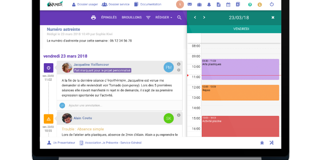The width and height of the screenshot is (321, 160).
Task: Click the vendredi 23 mars 2018 date heading
Action: (x=65, y=56)
